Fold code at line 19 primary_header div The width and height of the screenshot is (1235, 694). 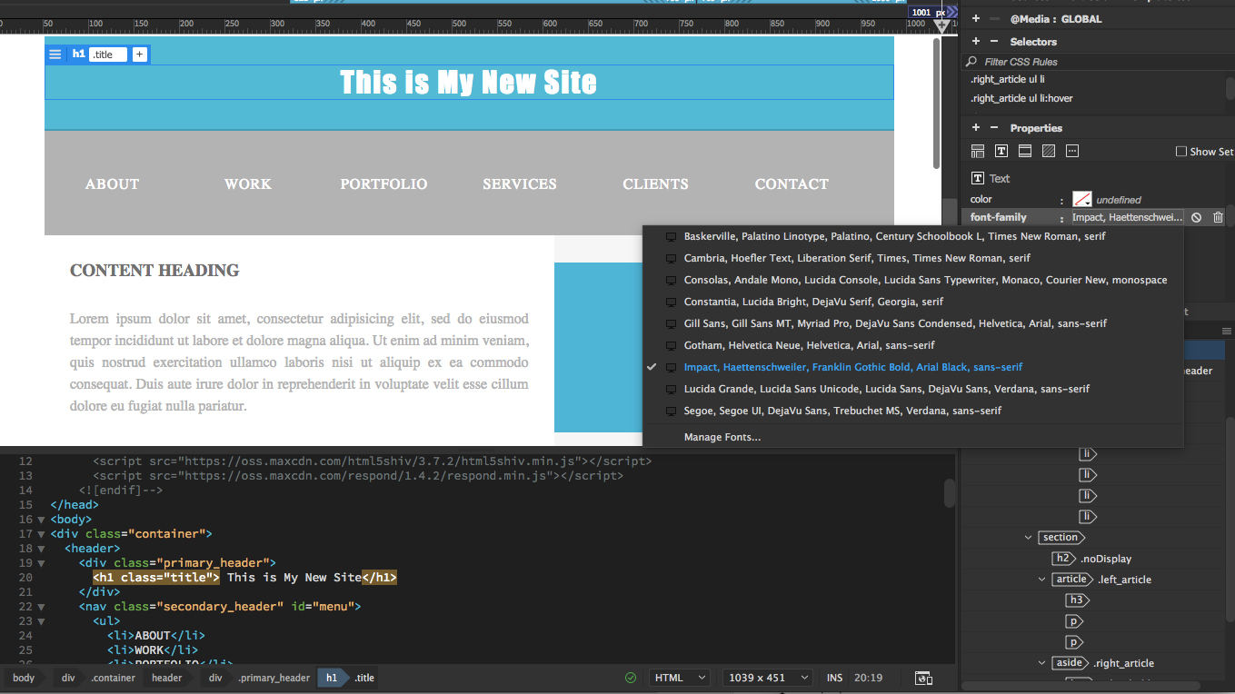point(41,563)
